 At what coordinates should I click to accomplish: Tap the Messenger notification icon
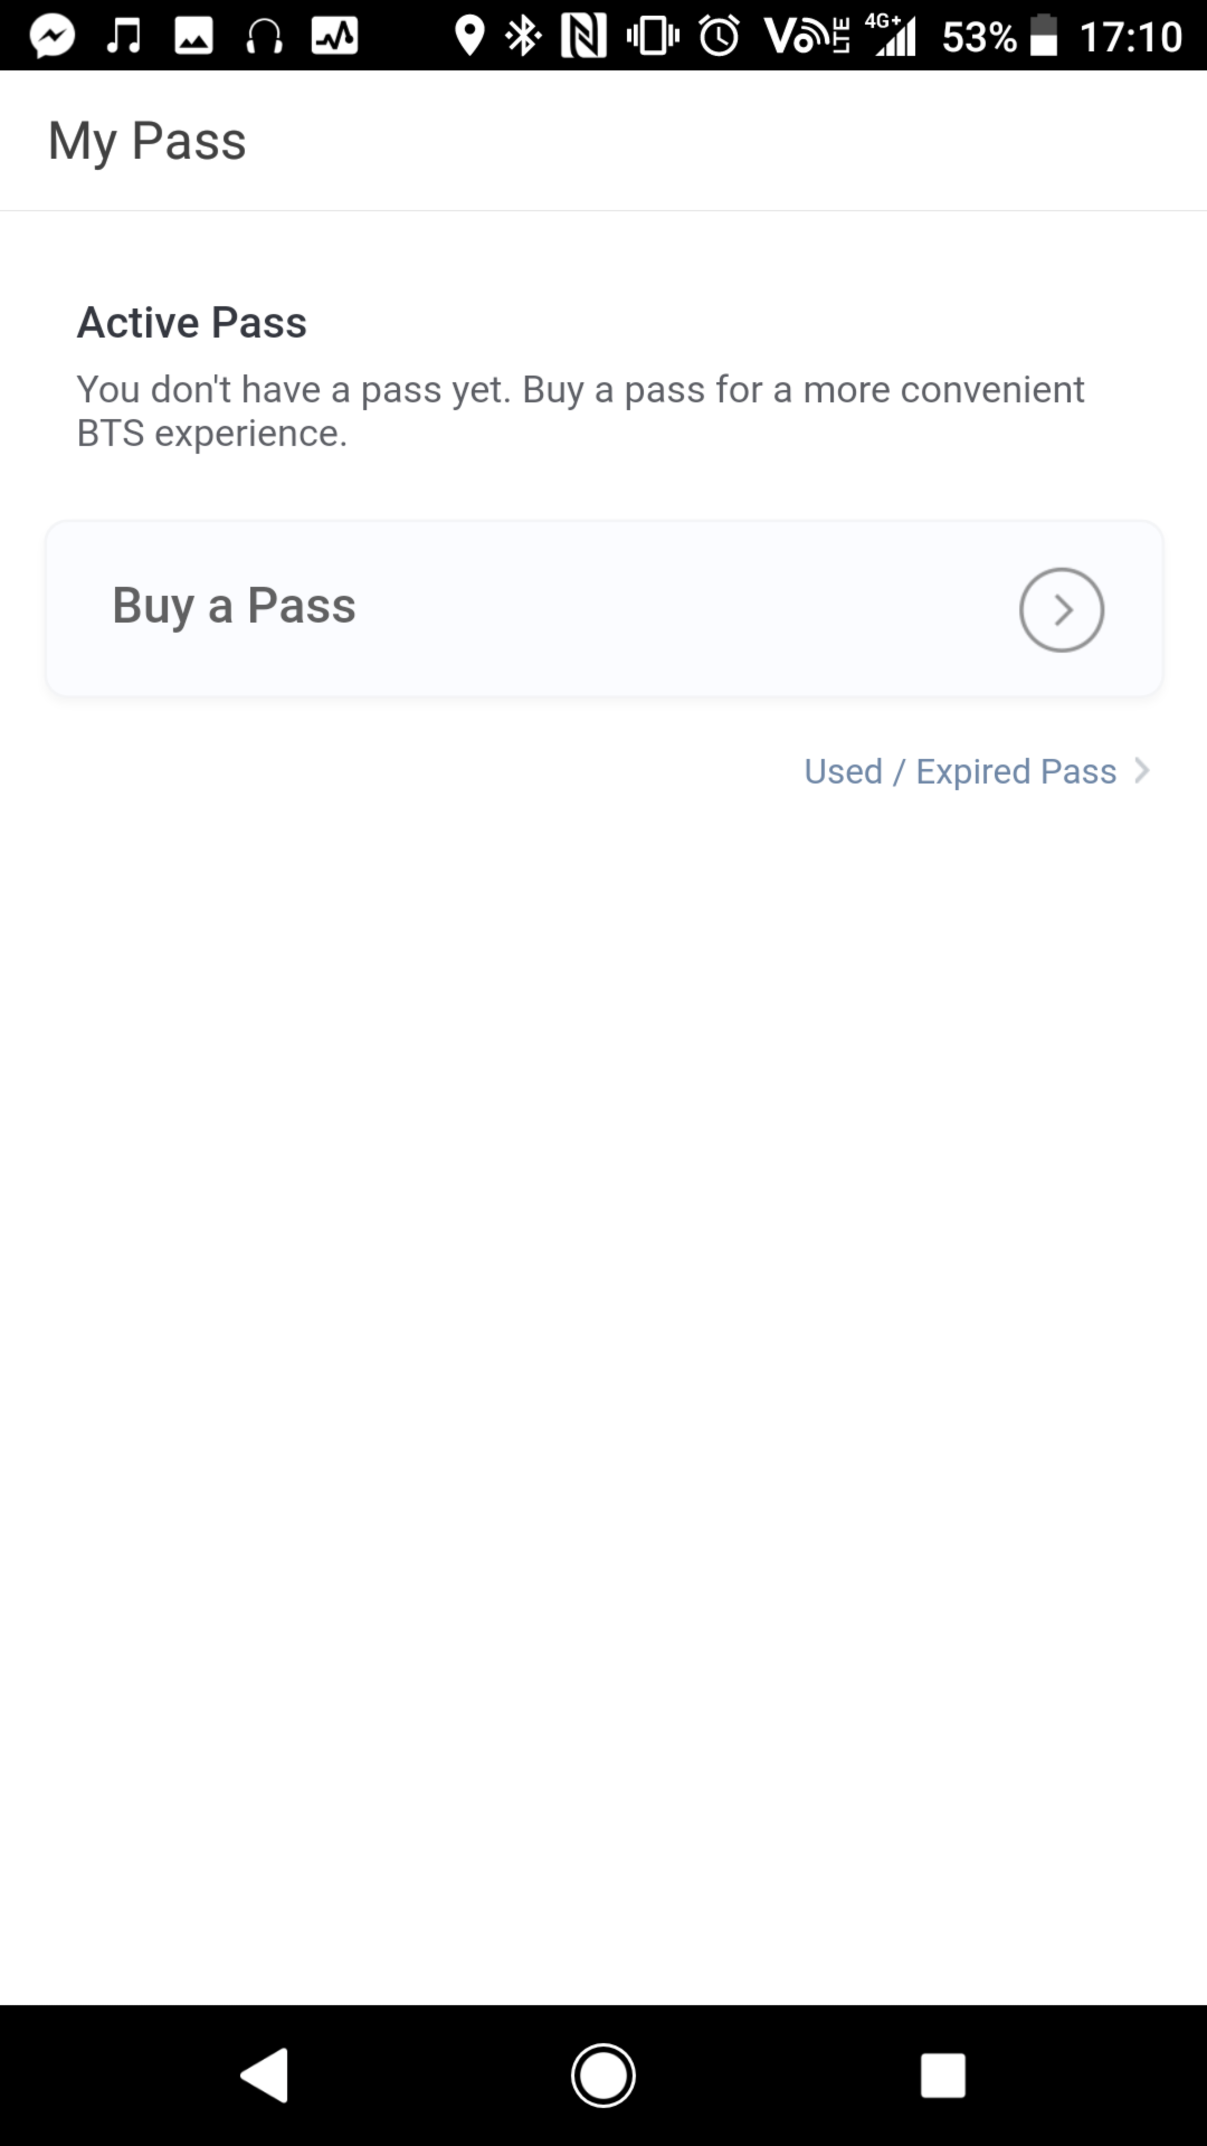(53, 37)
